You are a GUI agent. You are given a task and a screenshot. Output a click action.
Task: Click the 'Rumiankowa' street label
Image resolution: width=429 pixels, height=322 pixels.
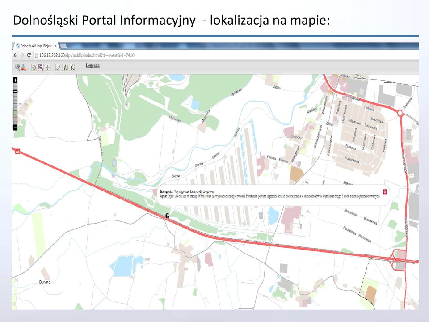352,159
